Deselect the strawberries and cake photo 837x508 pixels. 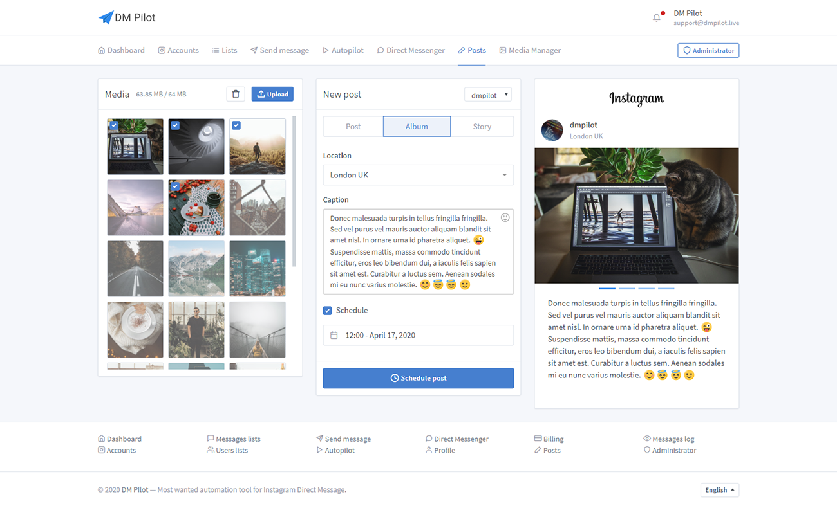pos(196,208)
